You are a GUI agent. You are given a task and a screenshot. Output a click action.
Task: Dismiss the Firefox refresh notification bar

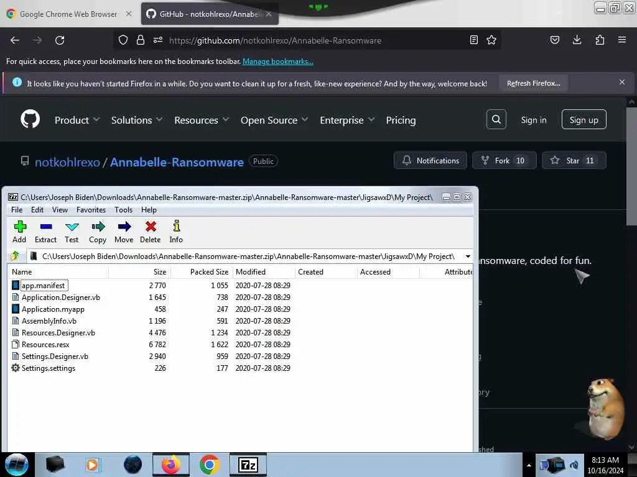pos(621,83)
